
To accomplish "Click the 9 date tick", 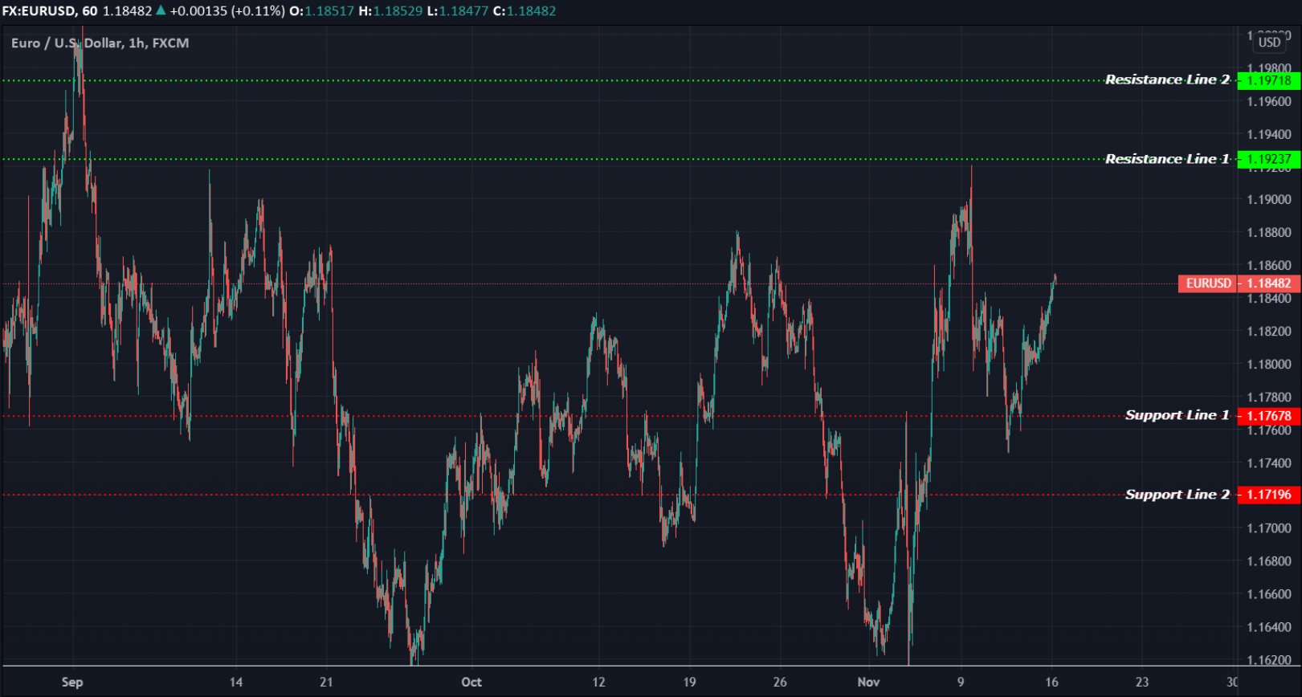I will (x=961, y=682).
